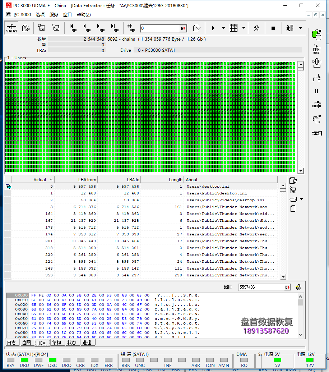Expand the dropdown arrow next to play button
Screen dimensions: 329x372
coord(223,28)
